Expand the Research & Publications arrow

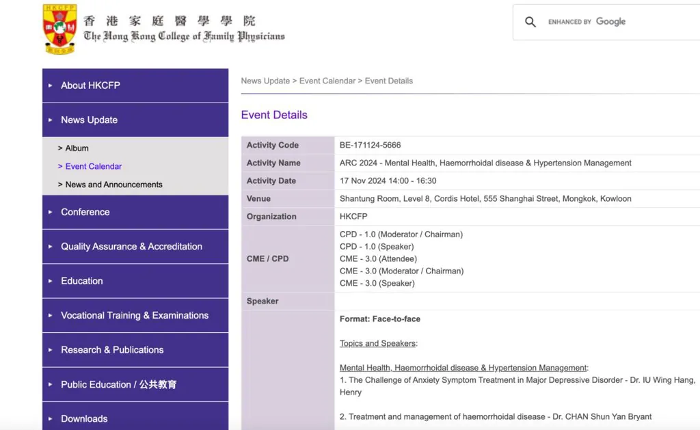click(x=50, y=349)
